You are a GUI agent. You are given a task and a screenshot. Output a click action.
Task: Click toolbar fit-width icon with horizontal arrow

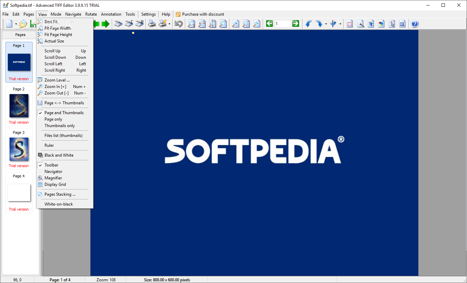point(202,24)
